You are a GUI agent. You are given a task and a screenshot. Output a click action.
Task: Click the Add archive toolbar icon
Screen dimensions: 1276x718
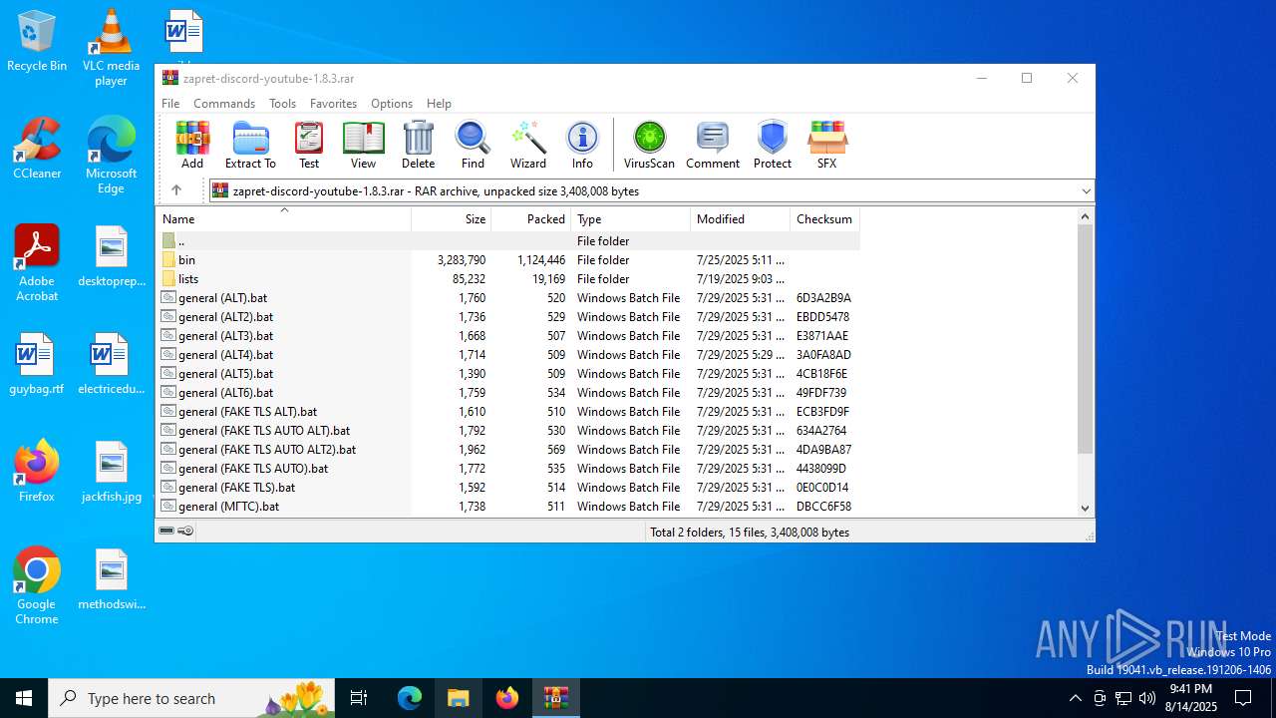(192, 146)
